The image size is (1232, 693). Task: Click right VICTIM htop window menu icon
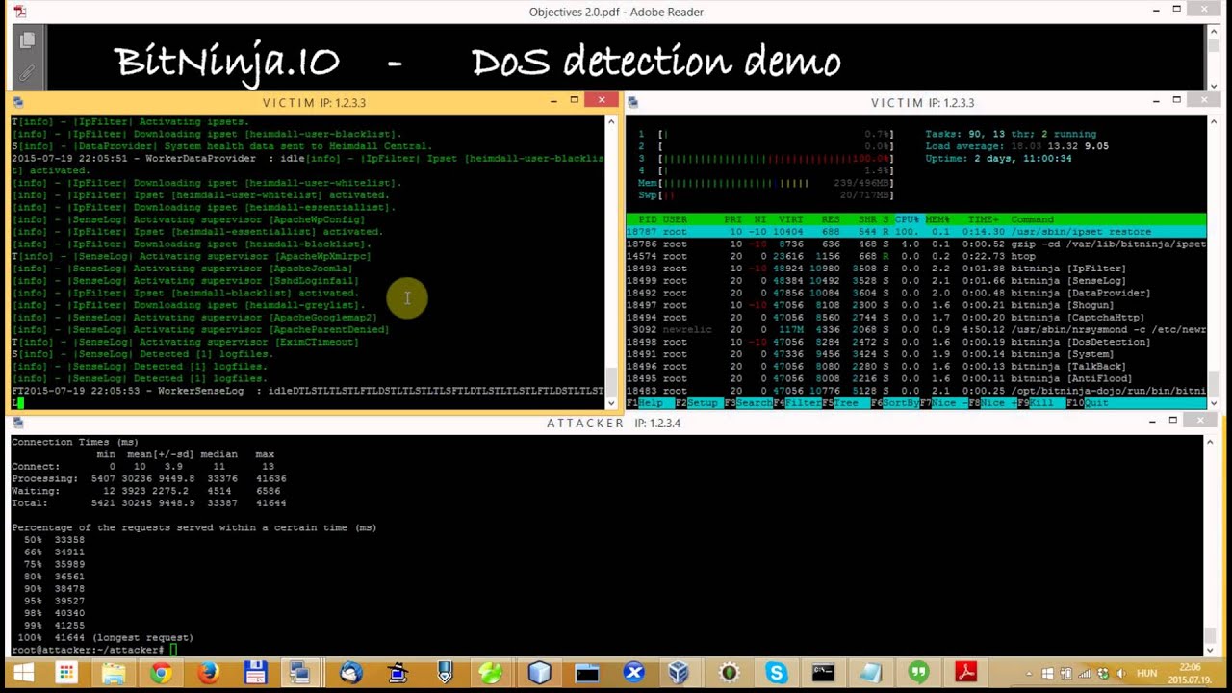(x=633, y=102)
